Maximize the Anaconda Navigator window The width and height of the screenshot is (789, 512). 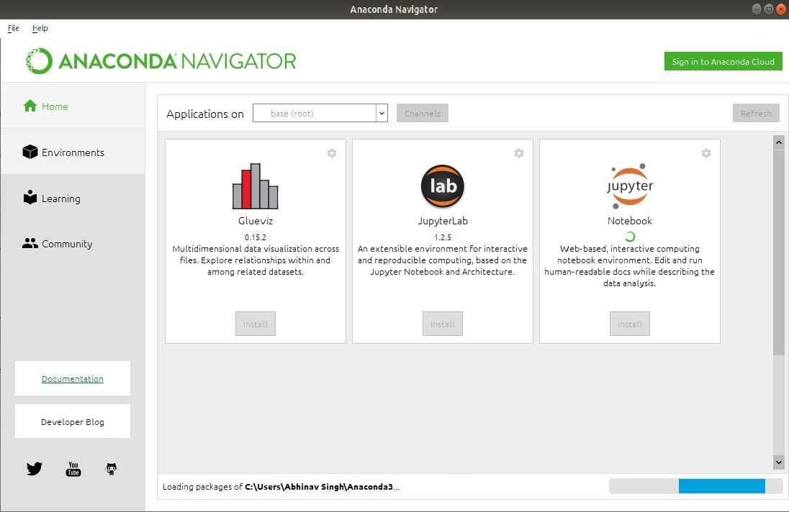click(768, 9)
